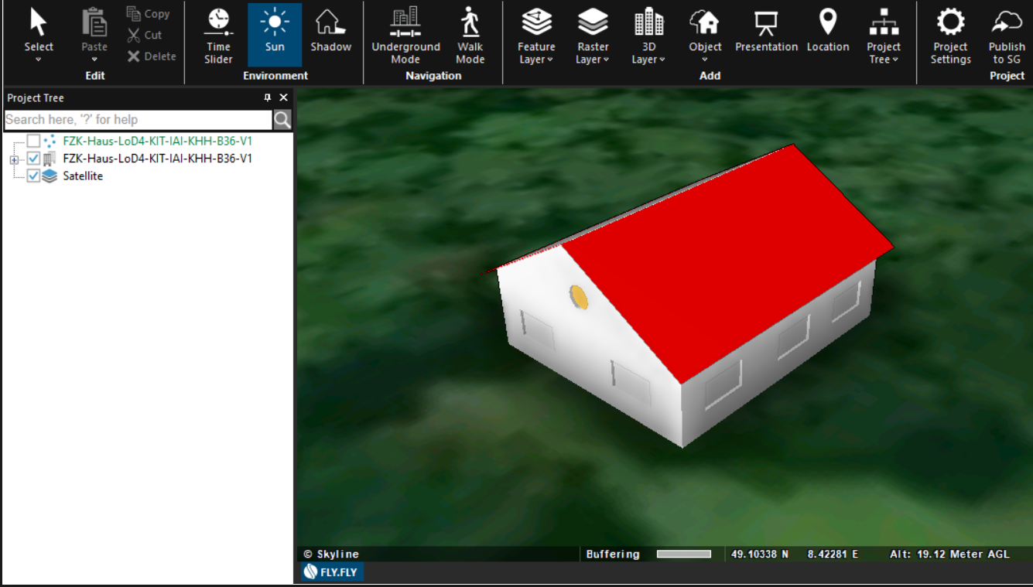Pin the Project Tree panel

coord(268,97)
